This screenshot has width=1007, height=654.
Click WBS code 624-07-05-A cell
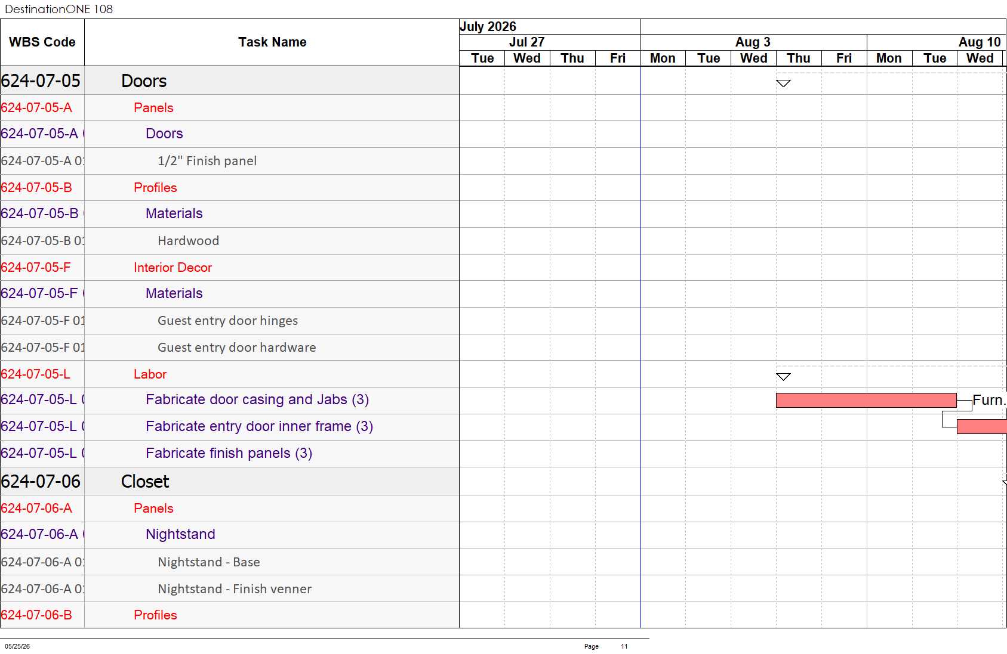pos(42,108)
